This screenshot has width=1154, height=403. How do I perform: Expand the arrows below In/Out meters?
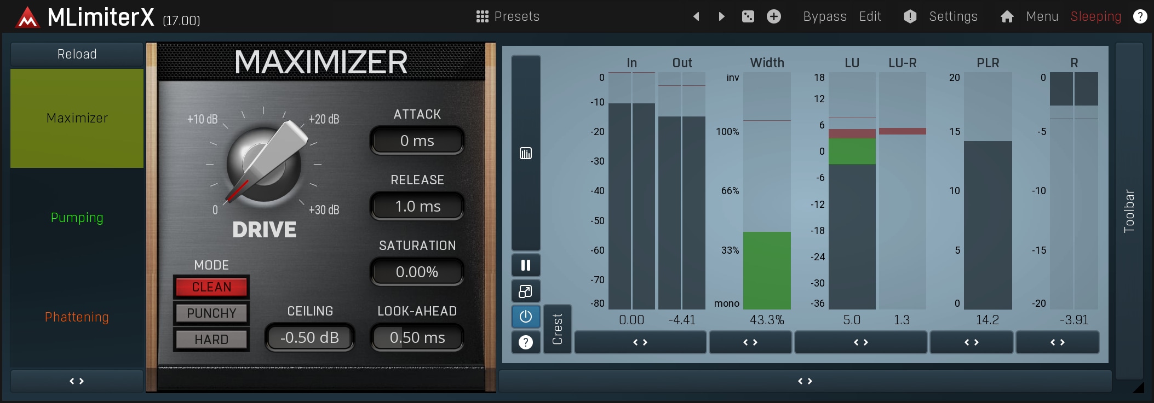coord(640,342)
